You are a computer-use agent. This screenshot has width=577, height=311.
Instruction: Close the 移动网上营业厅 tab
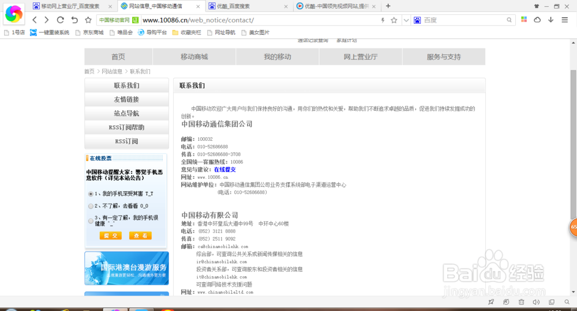coord(110,6)
